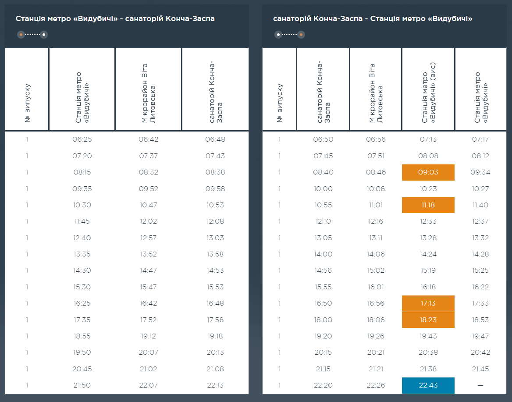
Task: Click the white end dot under the Видубичі – Конча-Заспа title
Action: click(44, 35)
